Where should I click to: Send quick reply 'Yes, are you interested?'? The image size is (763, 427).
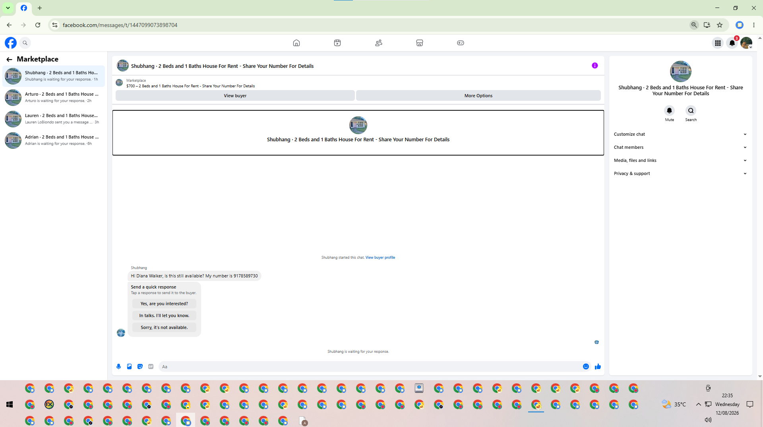pyautogui.click(x=164, y=304)
